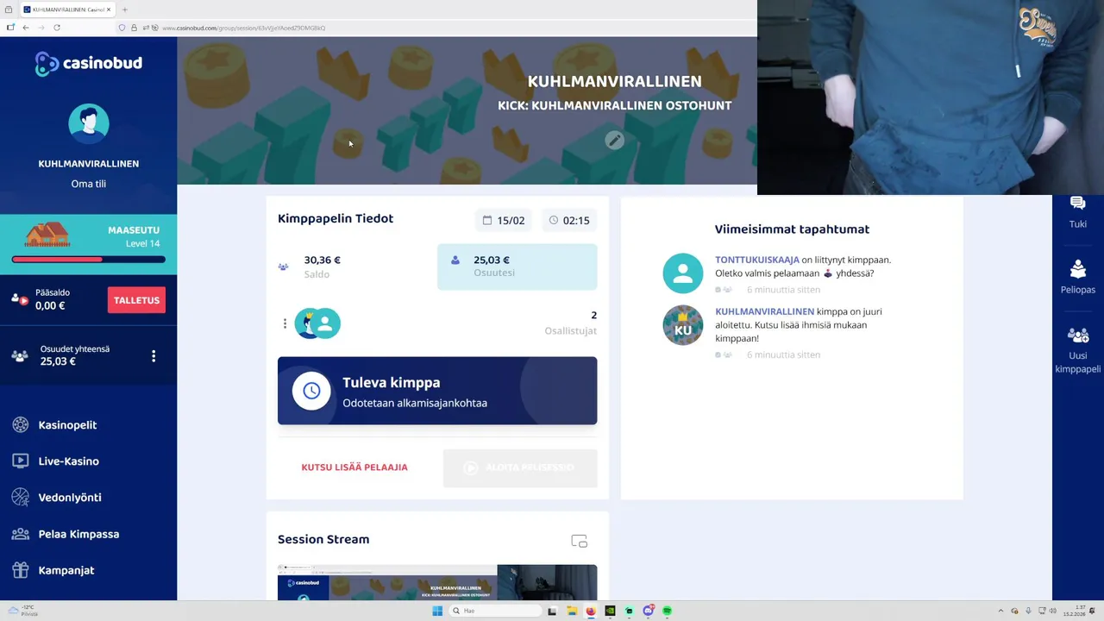Reload the page with refresh icon
Screen dimensions: 1104x621
click(57, 28)
